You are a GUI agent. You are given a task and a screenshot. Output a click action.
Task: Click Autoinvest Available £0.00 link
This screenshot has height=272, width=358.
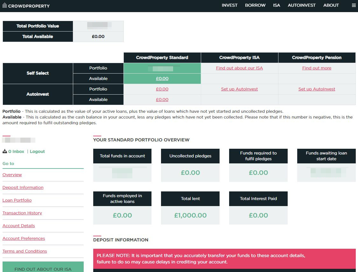tap(162, 99)
